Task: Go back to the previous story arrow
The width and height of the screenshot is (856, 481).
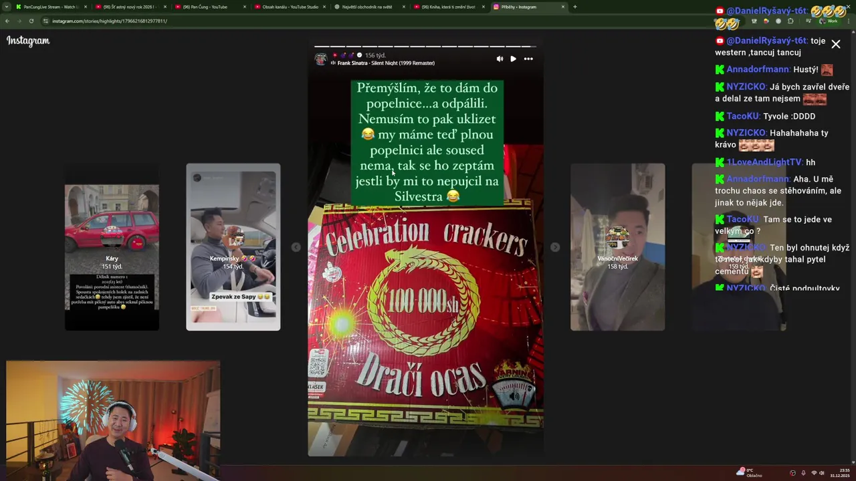Action: 296,247
